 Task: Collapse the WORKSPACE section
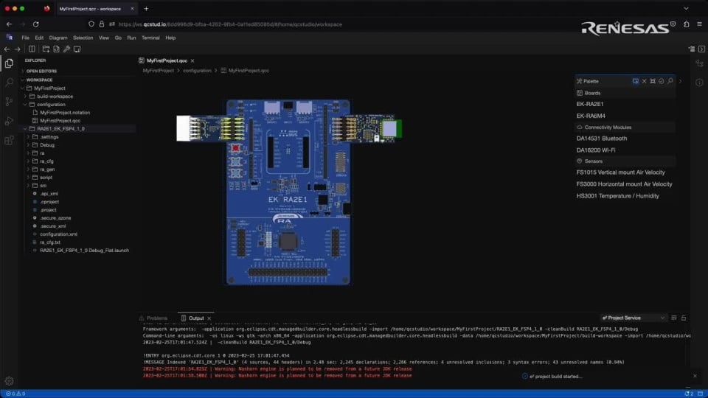[39, 80]
